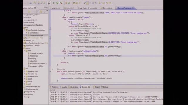
Task: Select PhoneGap-Day project
Action: 29,22
